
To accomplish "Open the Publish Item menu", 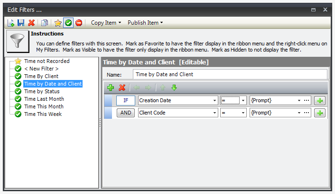I will click(x=145, y=23).
